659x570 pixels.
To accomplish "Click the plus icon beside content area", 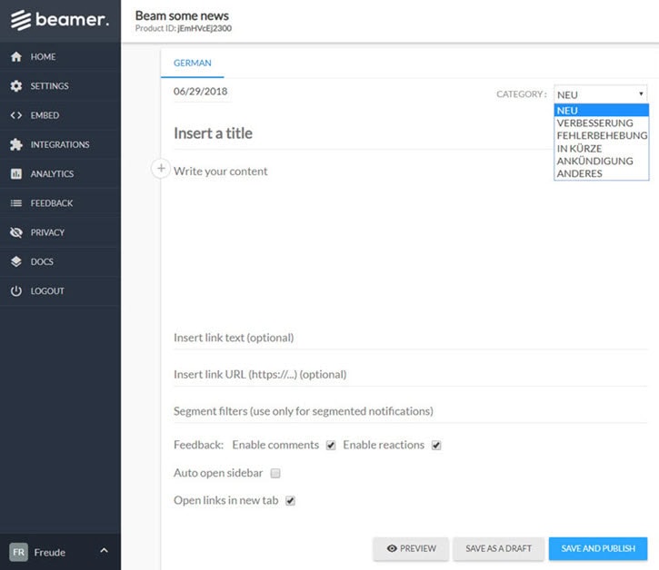I will point(160,169).
